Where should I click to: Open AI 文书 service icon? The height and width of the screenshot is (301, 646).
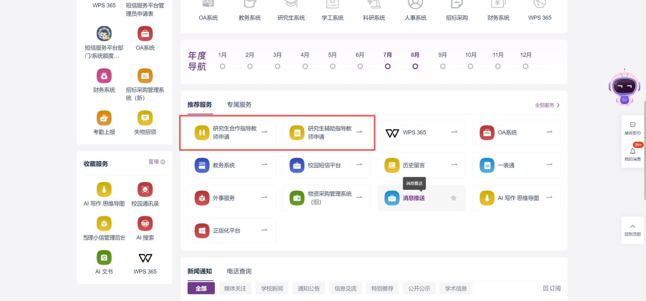click(104, 258)
